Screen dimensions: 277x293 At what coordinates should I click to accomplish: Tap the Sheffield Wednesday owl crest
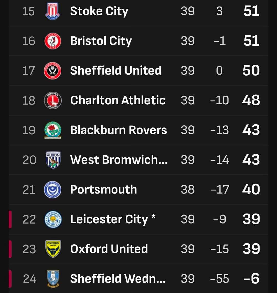(53, 279)
